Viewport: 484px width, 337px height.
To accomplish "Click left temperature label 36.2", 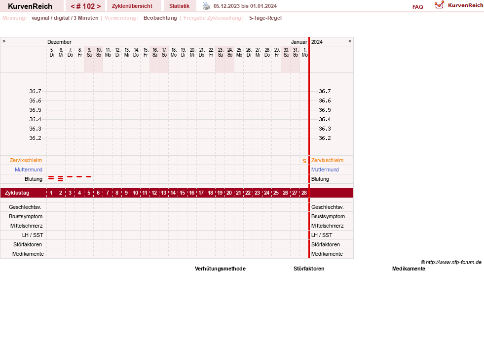I will point(35,138).
